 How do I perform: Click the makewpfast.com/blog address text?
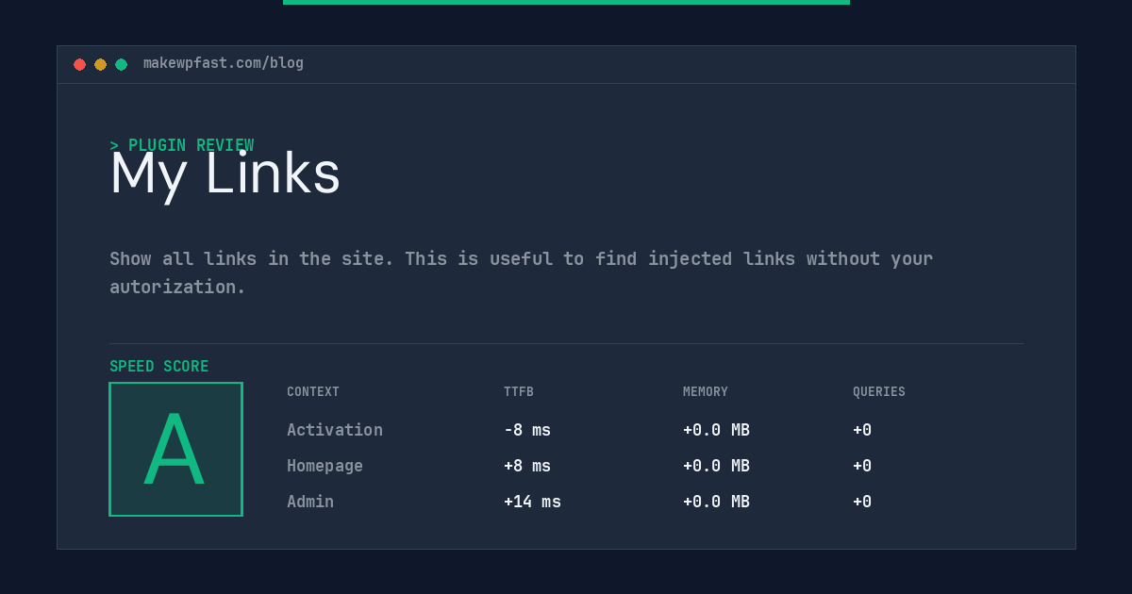pos(224,63)
